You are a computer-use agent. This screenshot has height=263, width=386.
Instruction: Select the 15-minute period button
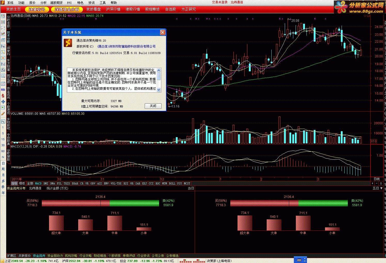pyautogui.click(x=3, y=139)
